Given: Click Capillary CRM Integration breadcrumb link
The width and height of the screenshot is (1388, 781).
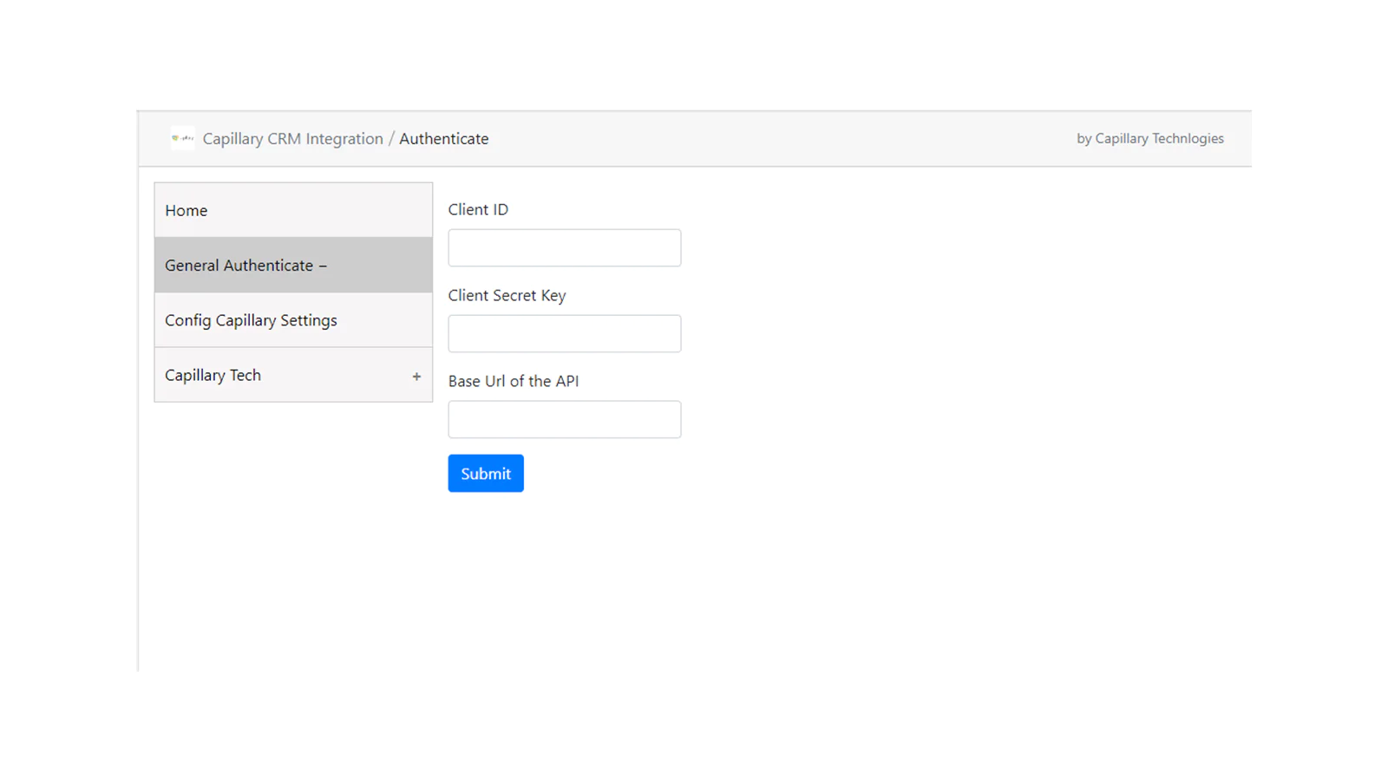Looking at the screenshot, I should pos(292,139).
